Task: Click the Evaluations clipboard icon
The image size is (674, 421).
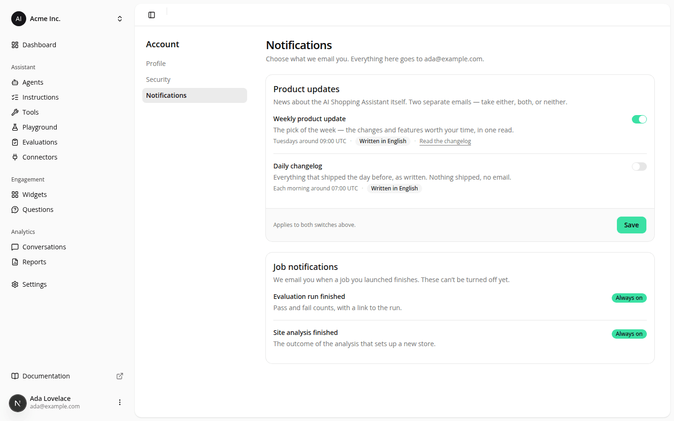Action: pos(15,142)
